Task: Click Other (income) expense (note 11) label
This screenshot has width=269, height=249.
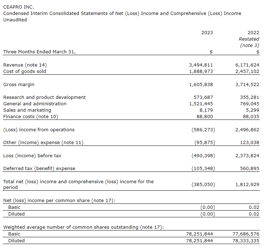Action: pyautogui.click(x=43, y=143)
